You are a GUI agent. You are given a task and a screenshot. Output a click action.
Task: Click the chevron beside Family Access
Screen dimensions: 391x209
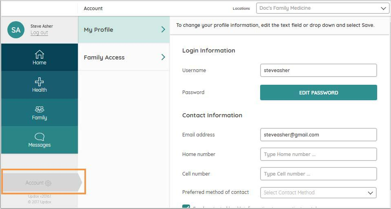[x=163, y=57]
